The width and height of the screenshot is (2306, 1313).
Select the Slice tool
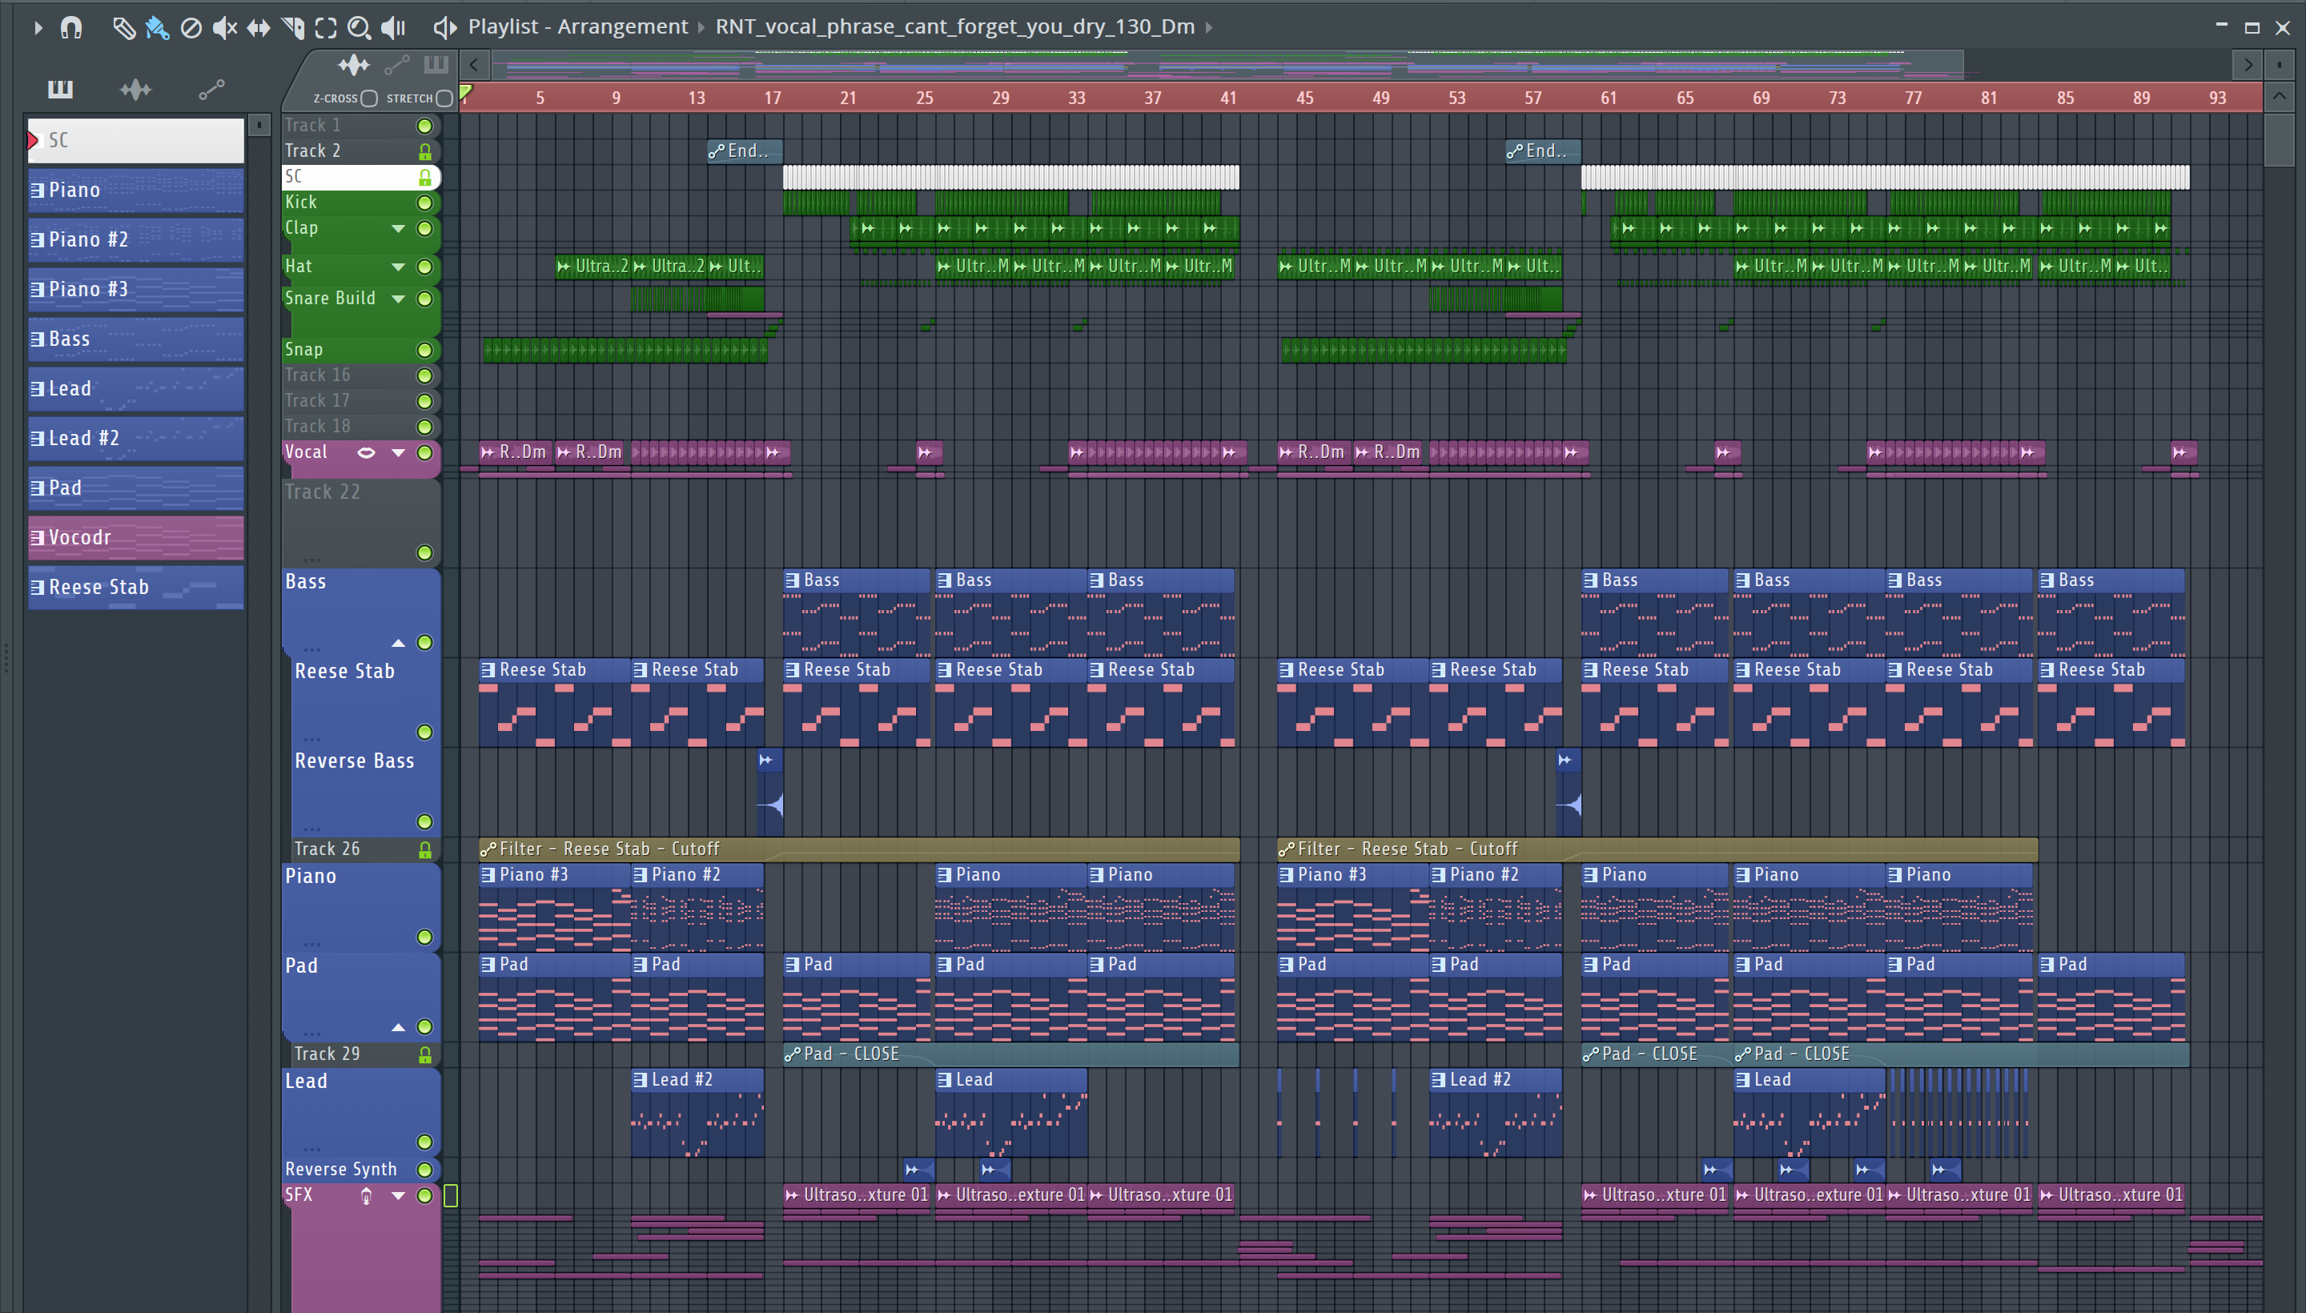click(x=292, y=28)
